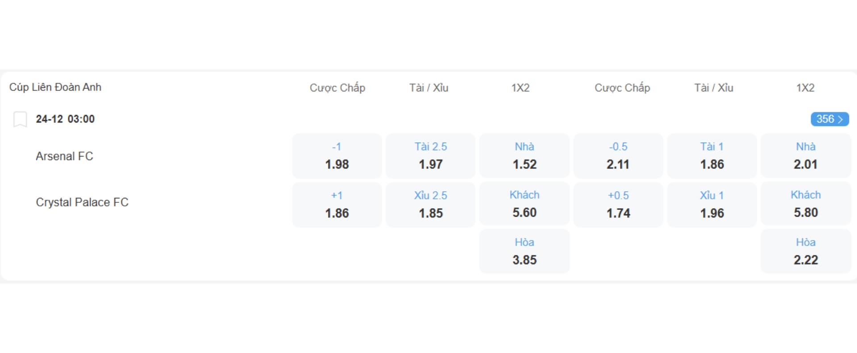Choose first-half Khách at 5.80
The image size is (857, 353).
point(806,204)
